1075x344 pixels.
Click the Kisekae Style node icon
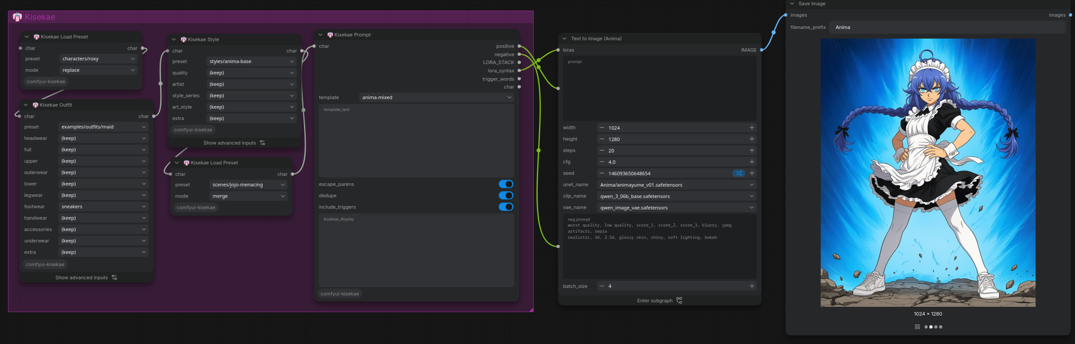184,39
